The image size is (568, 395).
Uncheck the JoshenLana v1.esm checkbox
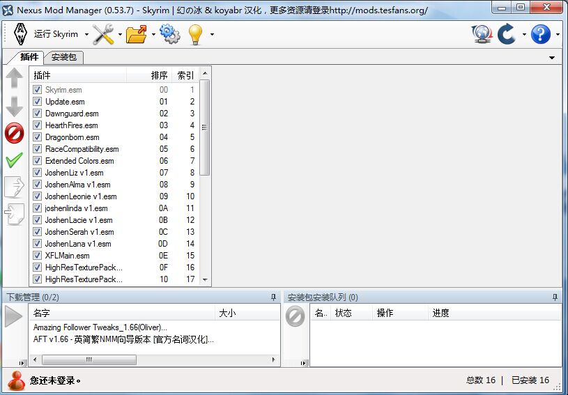(37, 244)
